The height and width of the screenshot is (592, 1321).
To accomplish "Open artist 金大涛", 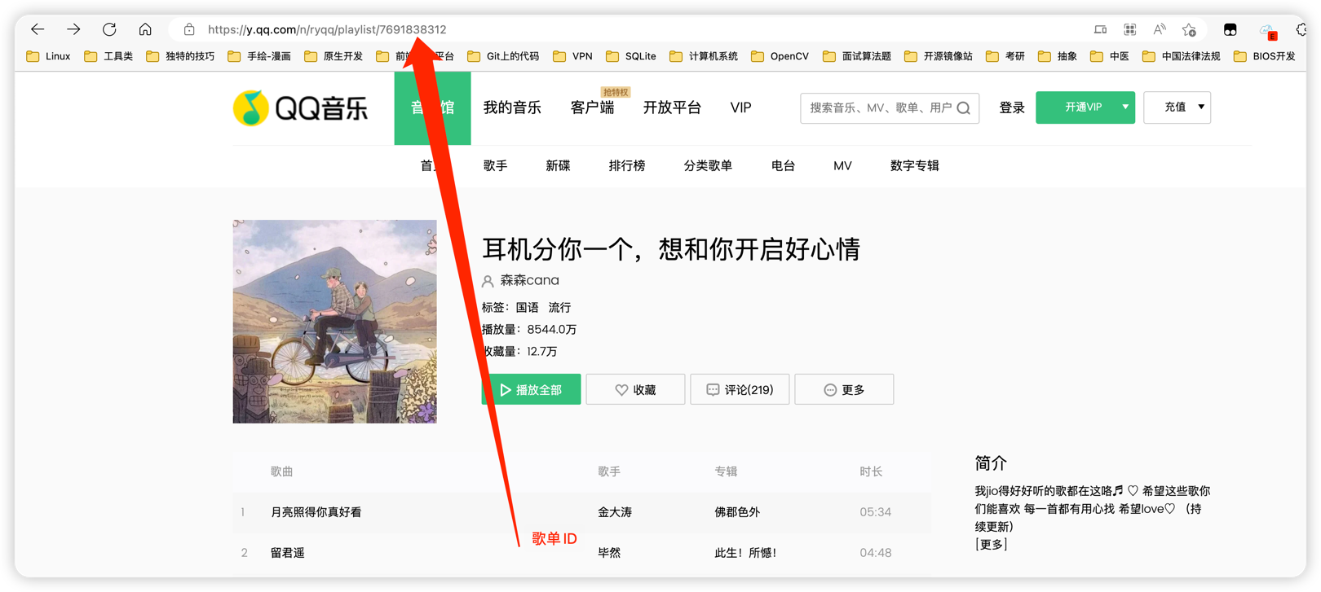I will pos(615,512).
